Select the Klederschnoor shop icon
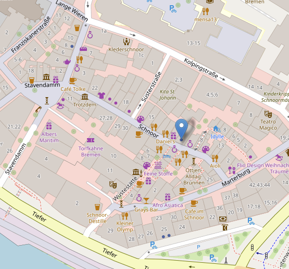This screenshot has width=289, height=269. (127, 42)
